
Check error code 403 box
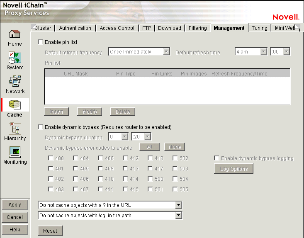[x=51, y=189]
